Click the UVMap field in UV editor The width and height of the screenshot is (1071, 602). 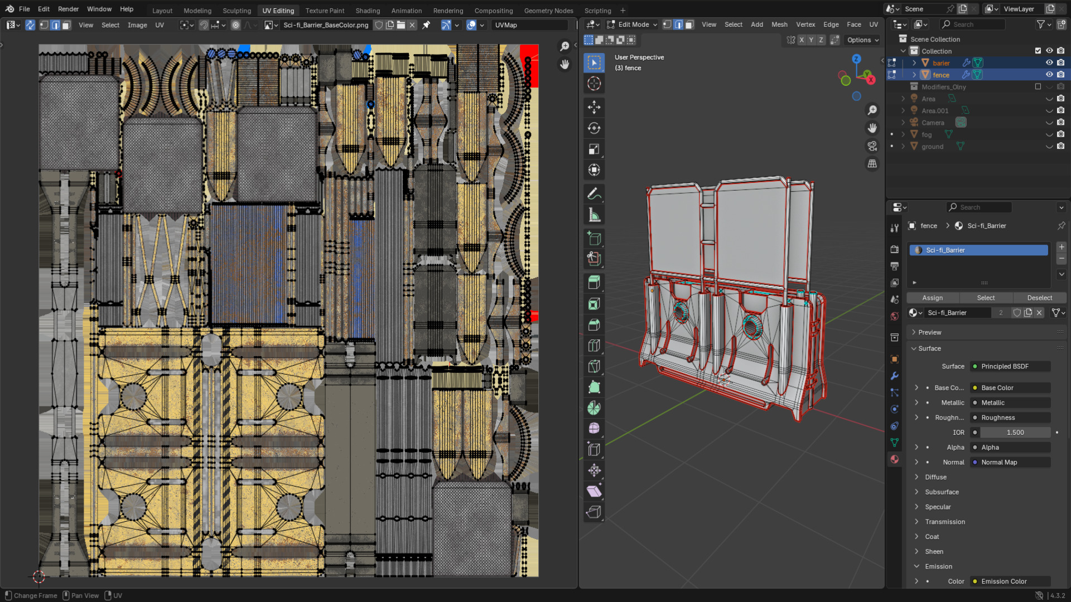(x=530, y=25)
